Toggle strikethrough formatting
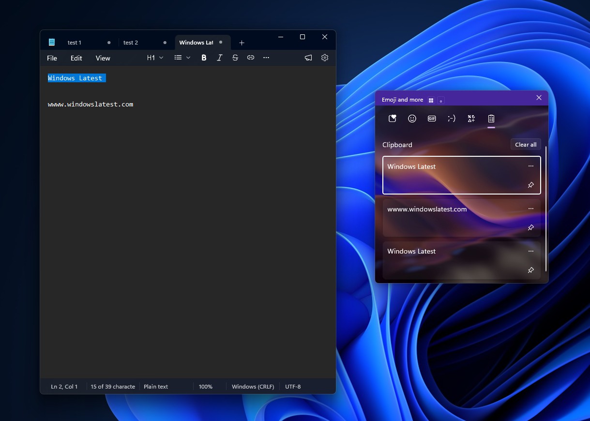This screenshot has width=590, height=421. [235, 58]
